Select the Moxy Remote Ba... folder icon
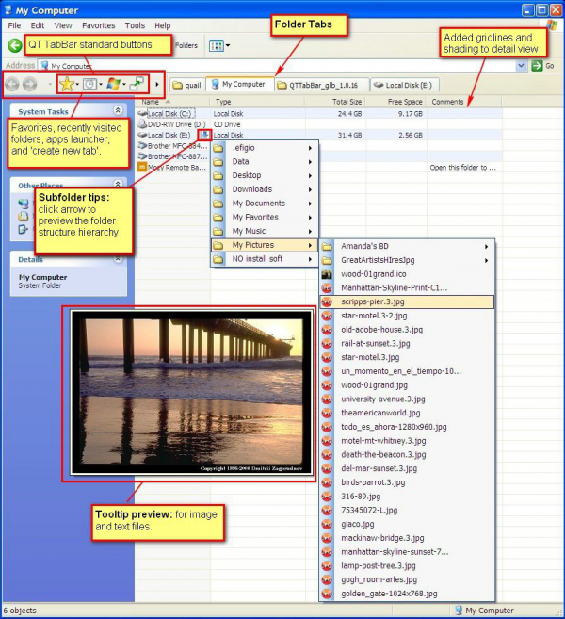 click(142, 168)
